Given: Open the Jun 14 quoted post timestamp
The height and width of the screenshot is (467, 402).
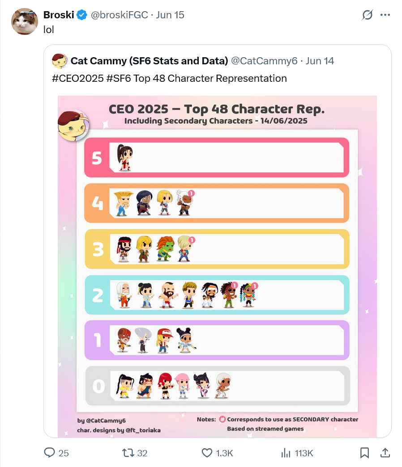Looking at the screenshot, I should coord(320,61).
